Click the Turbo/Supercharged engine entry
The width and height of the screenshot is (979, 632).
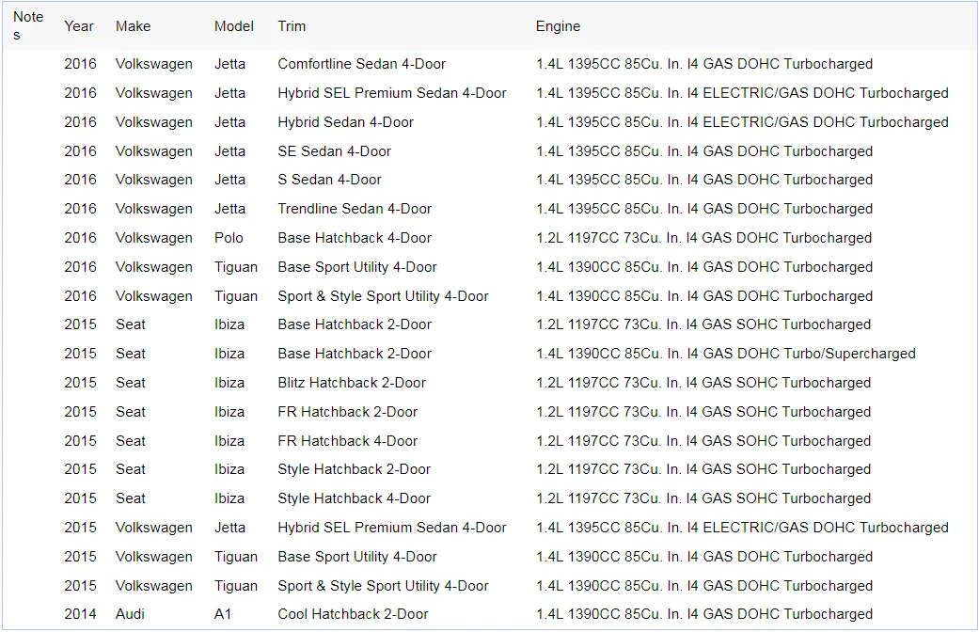725,354
